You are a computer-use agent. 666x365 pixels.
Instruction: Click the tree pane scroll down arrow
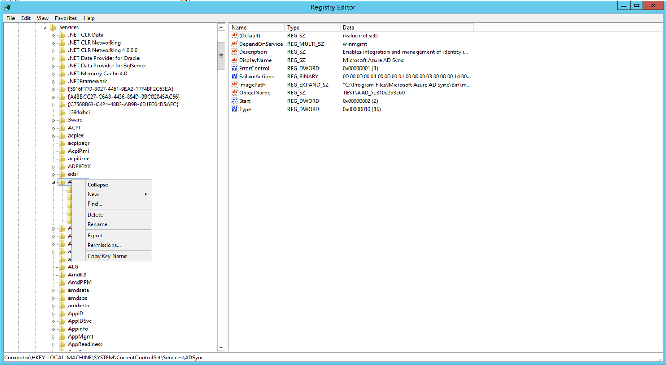[x=221, y=347]
